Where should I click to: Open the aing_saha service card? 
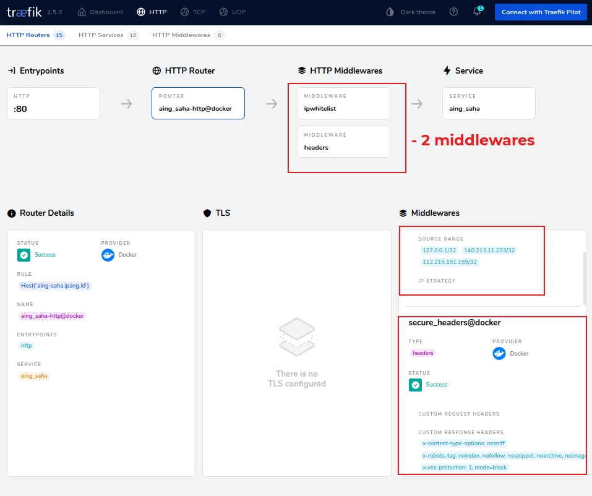(489, 103)
